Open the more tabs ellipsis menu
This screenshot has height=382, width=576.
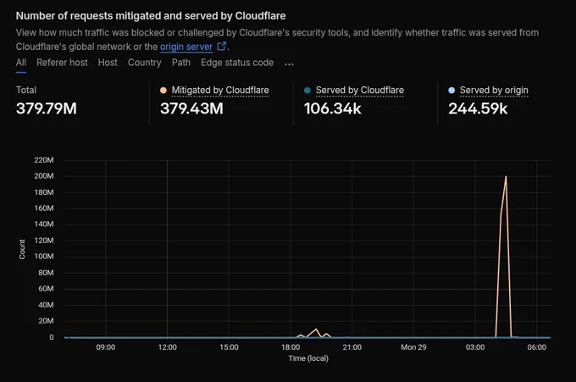(289, 64)
